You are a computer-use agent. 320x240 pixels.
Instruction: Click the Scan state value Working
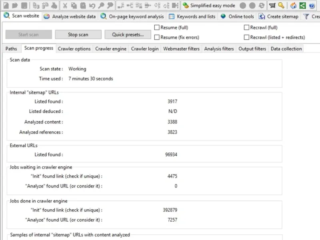tap(77, 69)
